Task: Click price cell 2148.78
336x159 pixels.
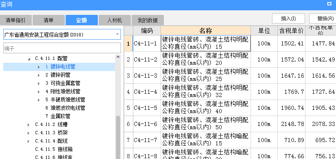Action: (x=291, y=124)
